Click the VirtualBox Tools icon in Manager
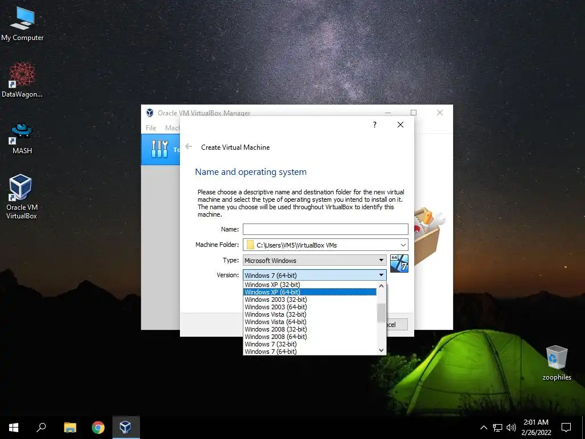This screenshot has height=439, width=585. (x=160, y=149)
